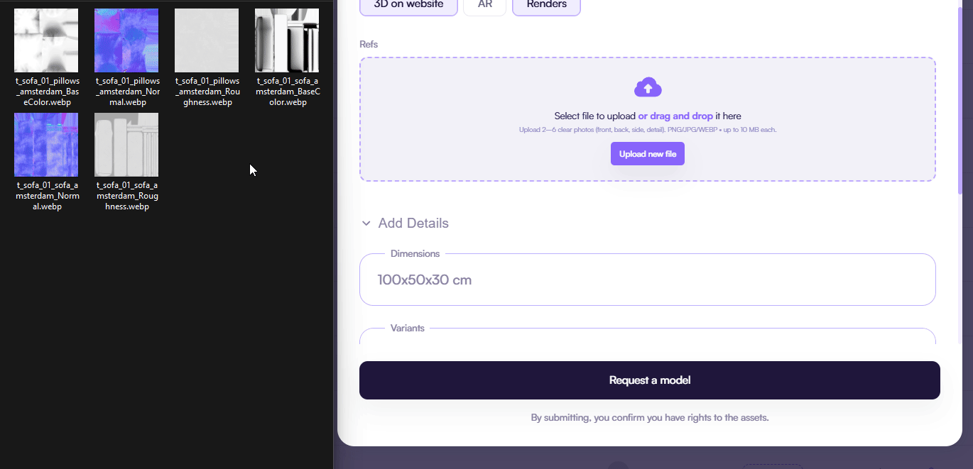Click the form's vertical scrollbar
This screenshot has height=469, width=973.
tap(960, 99)
